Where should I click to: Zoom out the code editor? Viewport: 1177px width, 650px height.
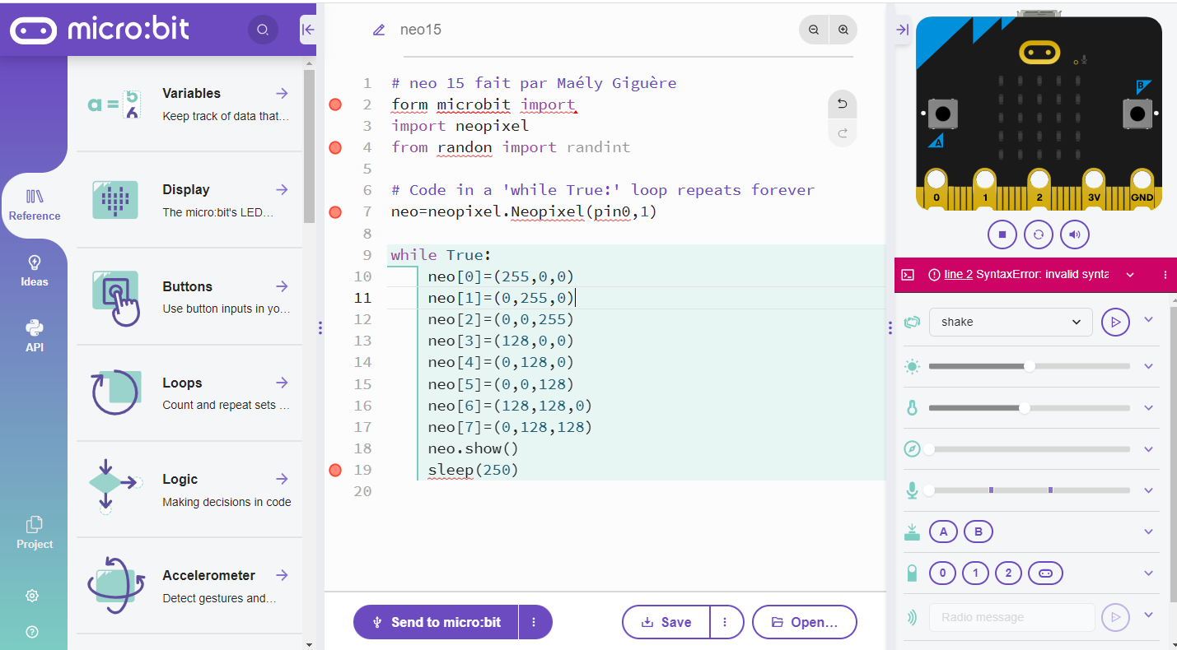coord(814,30)
